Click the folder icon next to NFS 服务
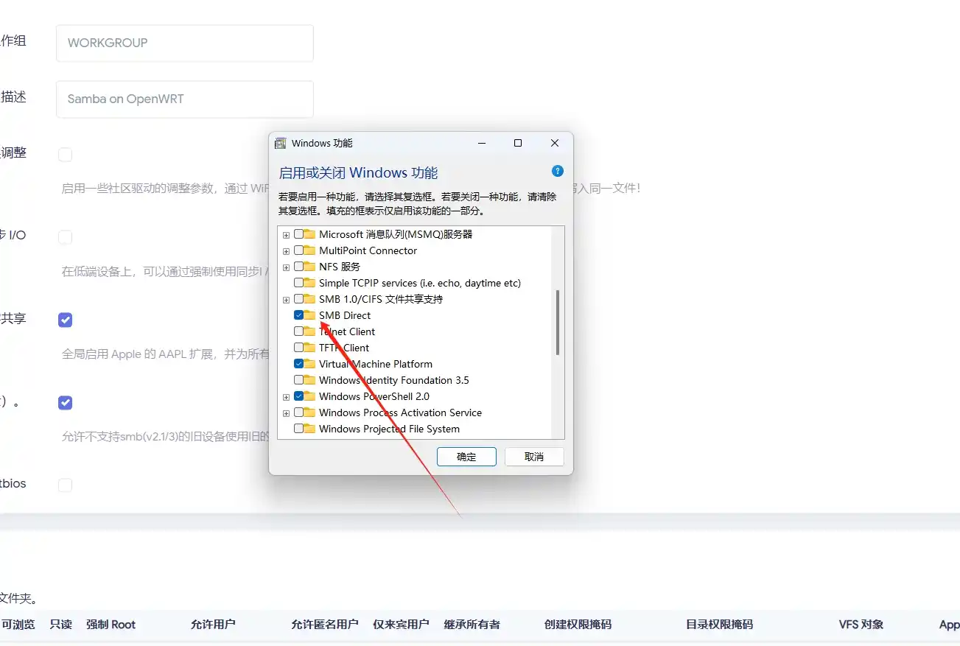Image resolution: width=960 pixels, height=646 pixels. (x=309, y=267)
